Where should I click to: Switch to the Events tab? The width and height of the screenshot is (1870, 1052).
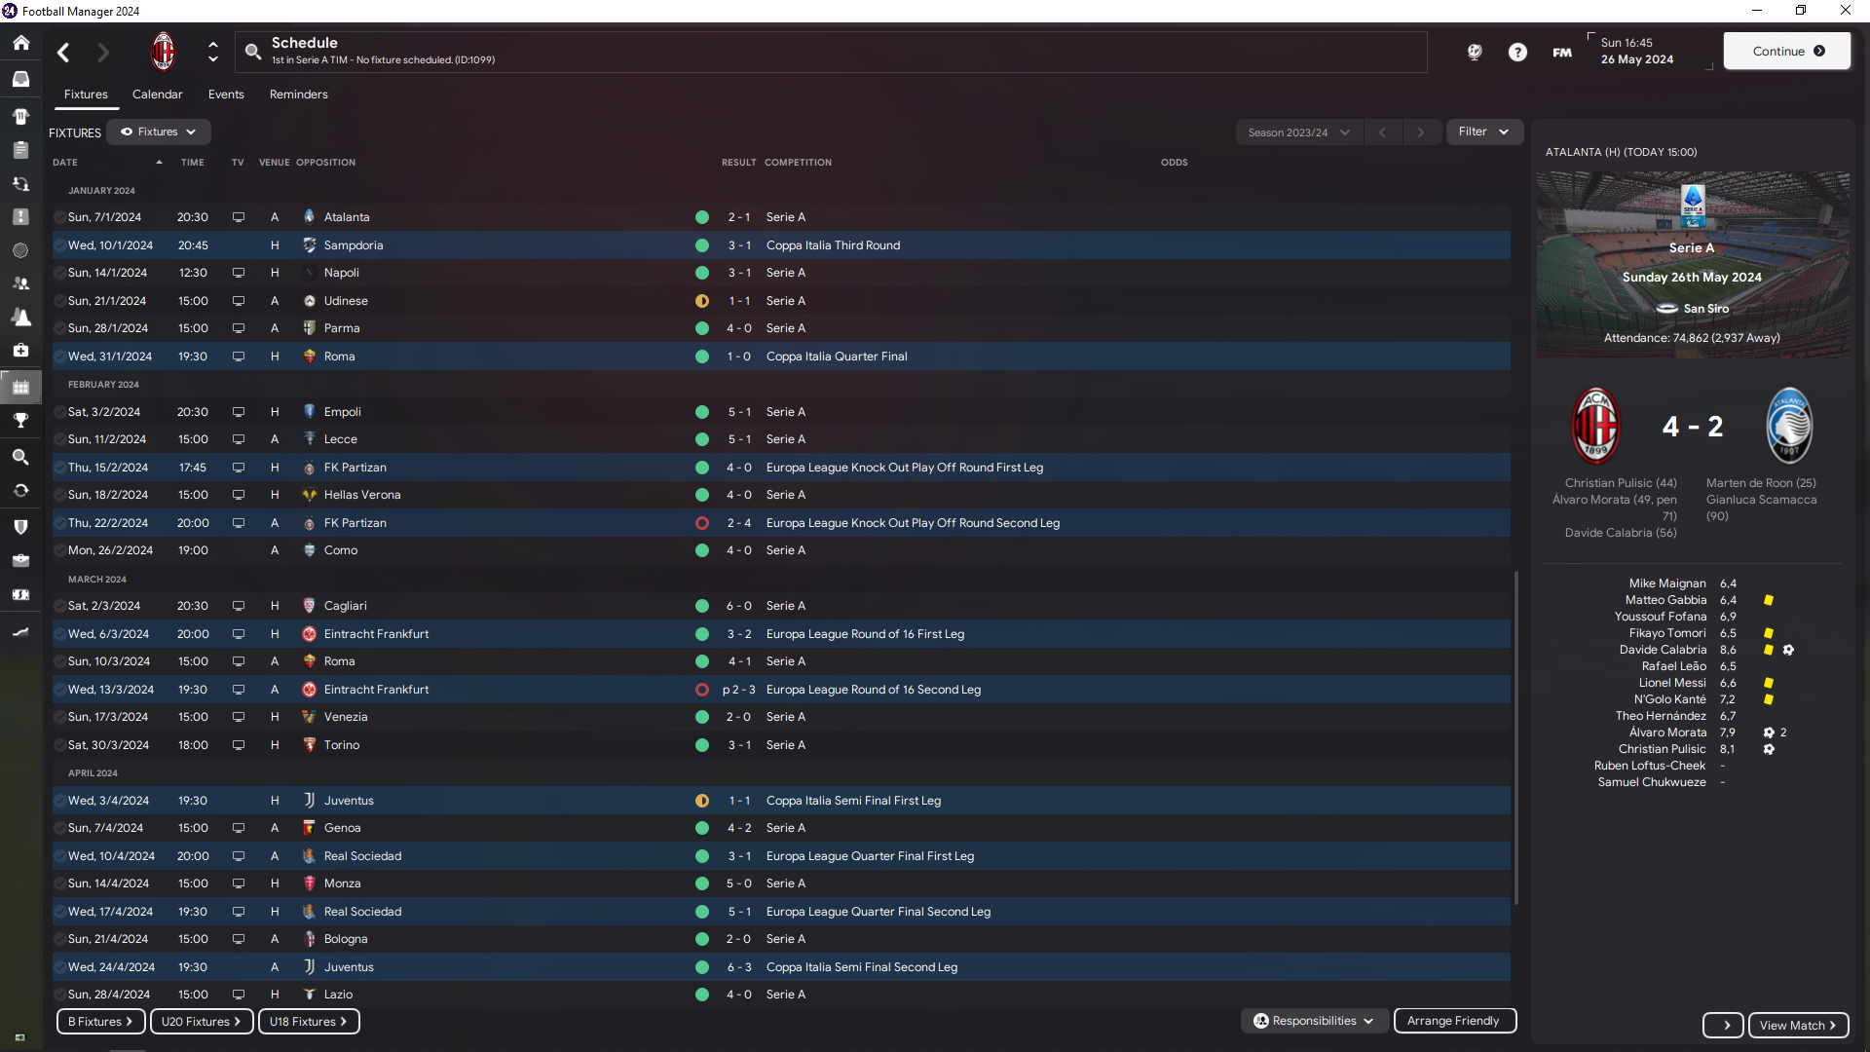pos(227,94)
